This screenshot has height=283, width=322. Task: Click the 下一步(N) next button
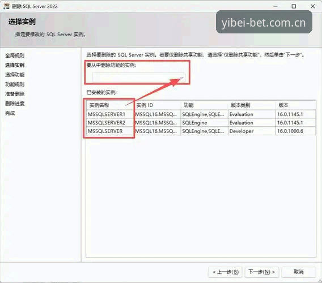tap(261, 272)
